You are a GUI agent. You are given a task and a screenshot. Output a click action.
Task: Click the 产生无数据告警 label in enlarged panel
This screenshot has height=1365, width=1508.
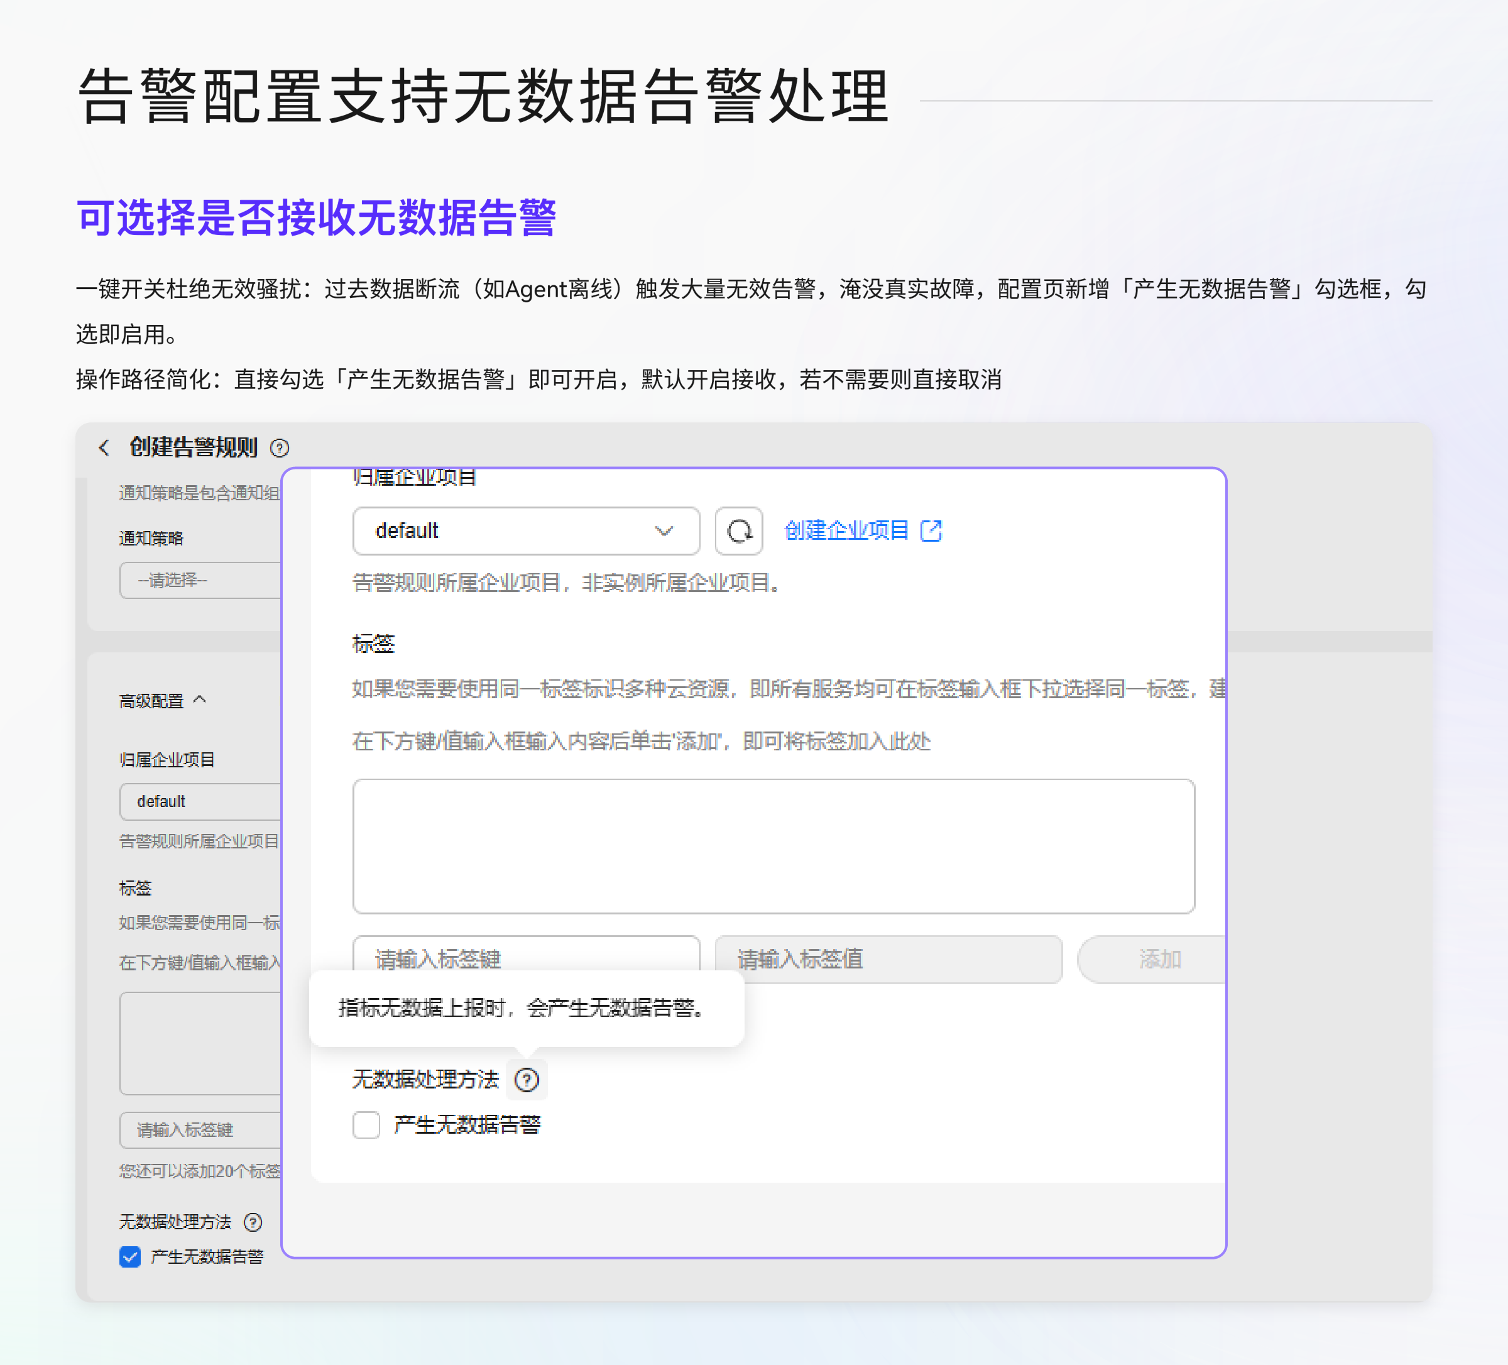click(x=467, y=1125)
